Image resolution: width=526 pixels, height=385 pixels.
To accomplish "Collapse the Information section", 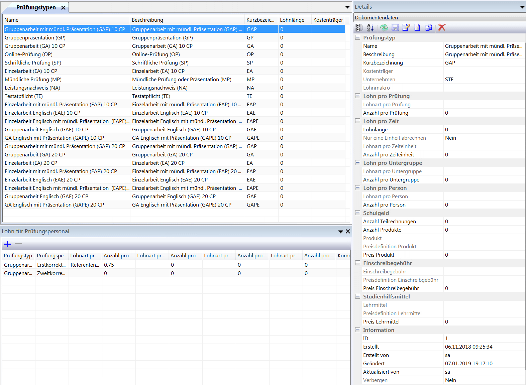I will pyautogui.click(x=357, y=330).
